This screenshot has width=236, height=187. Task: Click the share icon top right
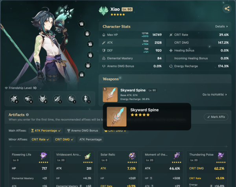[227, 9]
